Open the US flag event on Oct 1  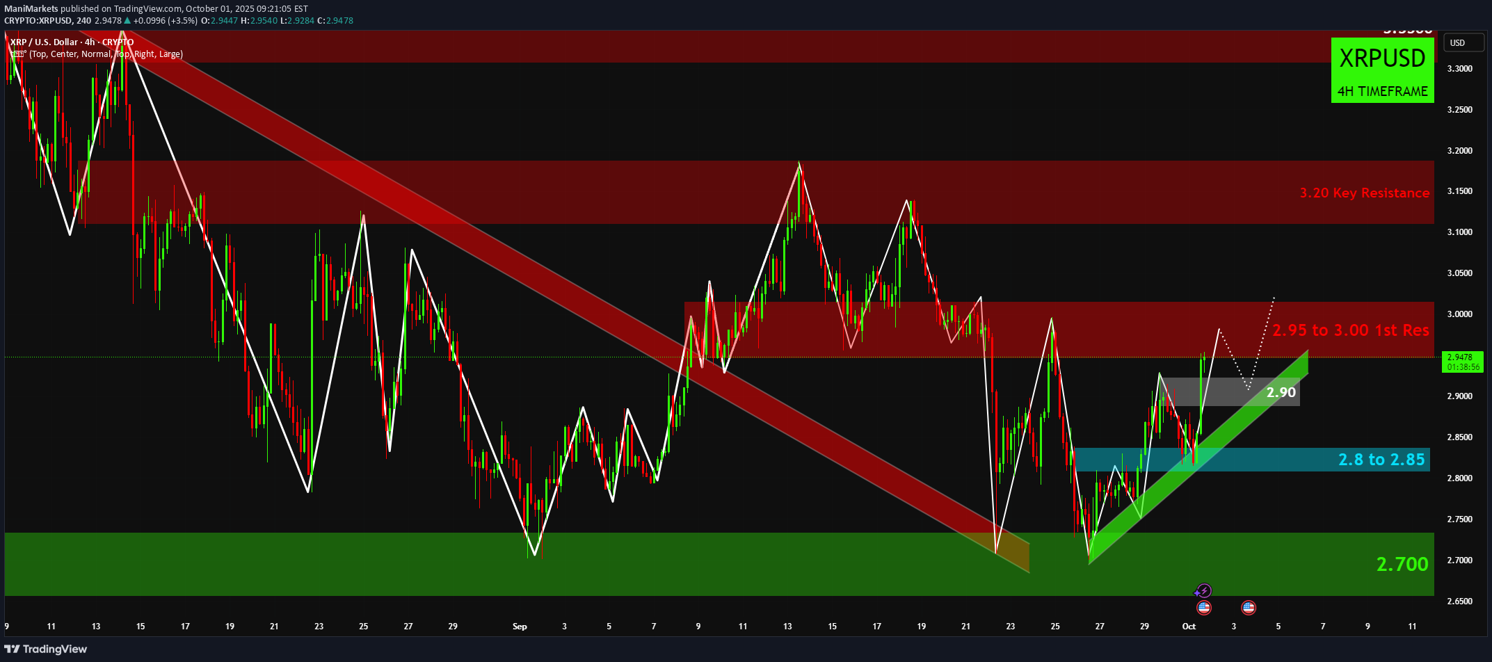click(x=1204, y=608)
